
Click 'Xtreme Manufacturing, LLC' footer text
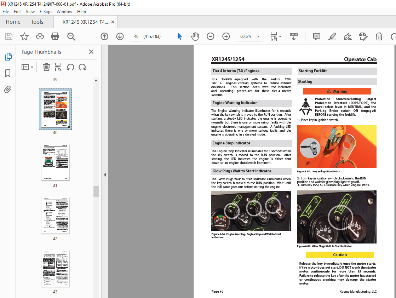coord(358,291)
